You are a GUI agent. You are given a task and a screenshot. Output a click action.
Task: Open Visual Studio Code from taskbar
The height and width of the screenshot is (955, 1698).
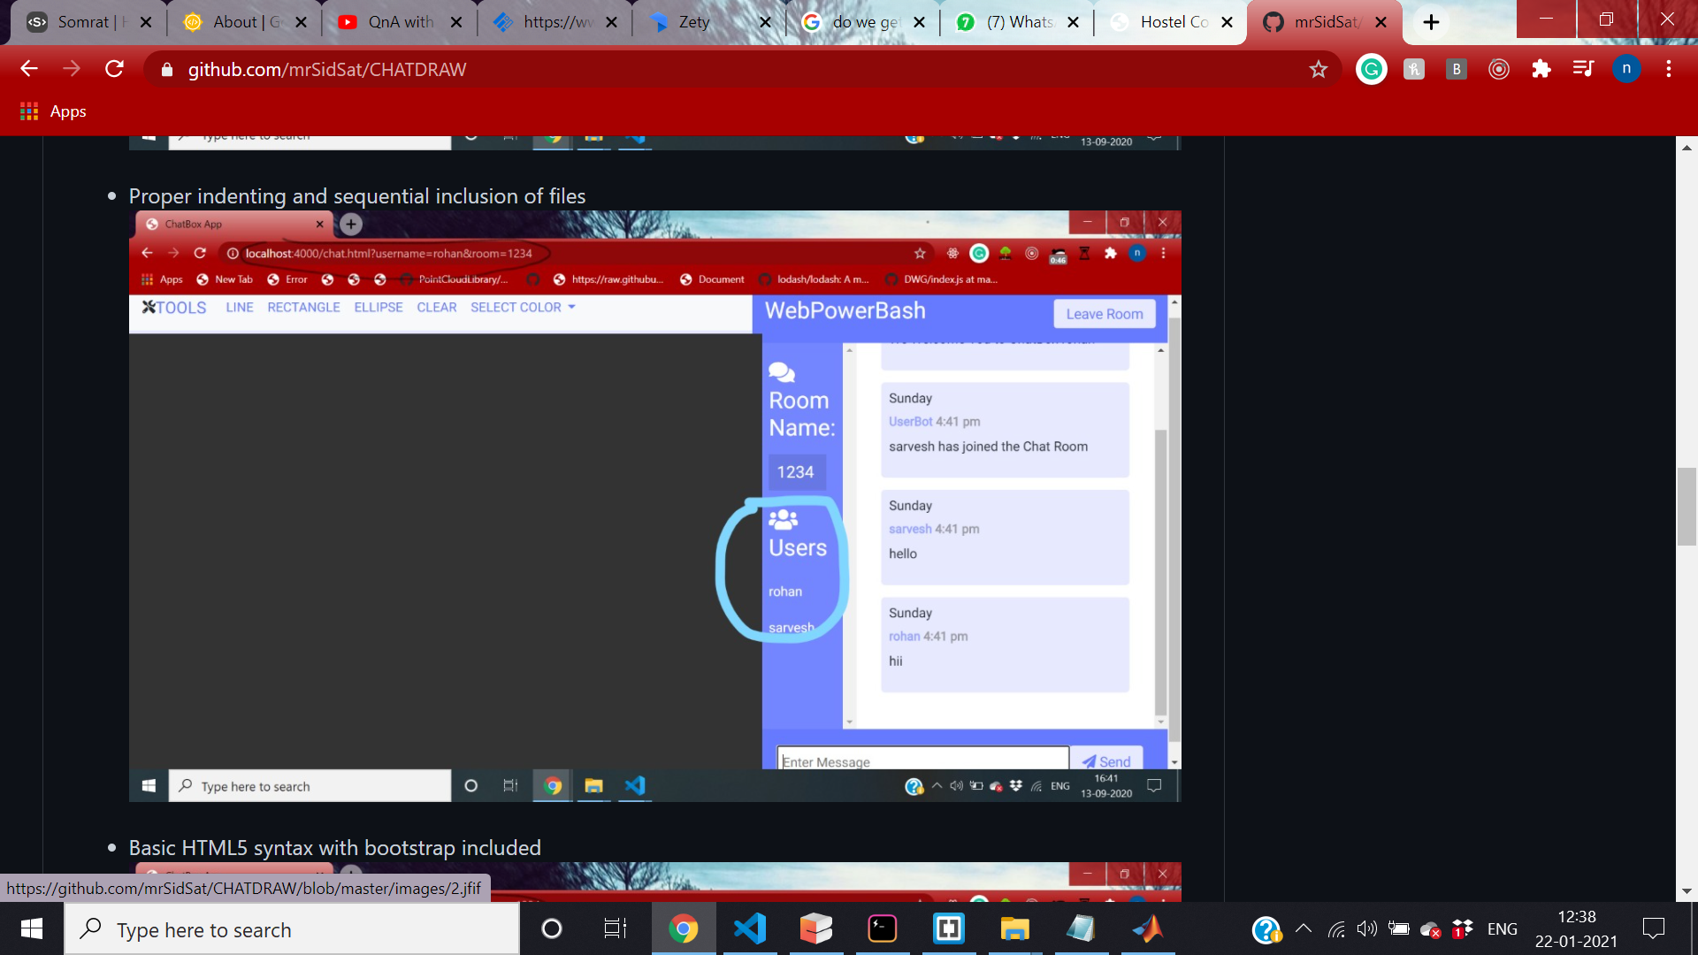[749, 928]
